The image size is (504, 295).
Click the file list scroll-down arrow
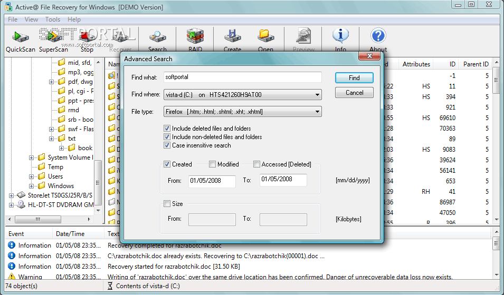coord(497,220)
